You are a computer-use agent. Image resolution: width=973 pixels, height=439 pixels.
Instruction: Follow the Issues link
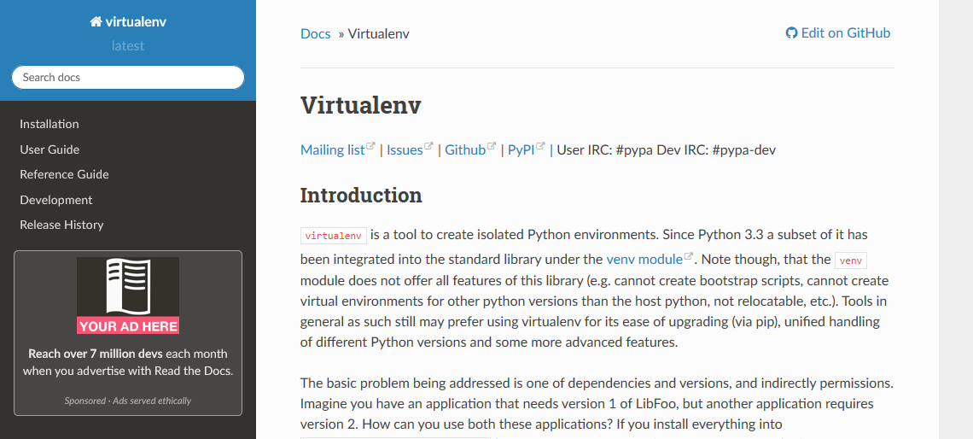[x=405, y=150]
